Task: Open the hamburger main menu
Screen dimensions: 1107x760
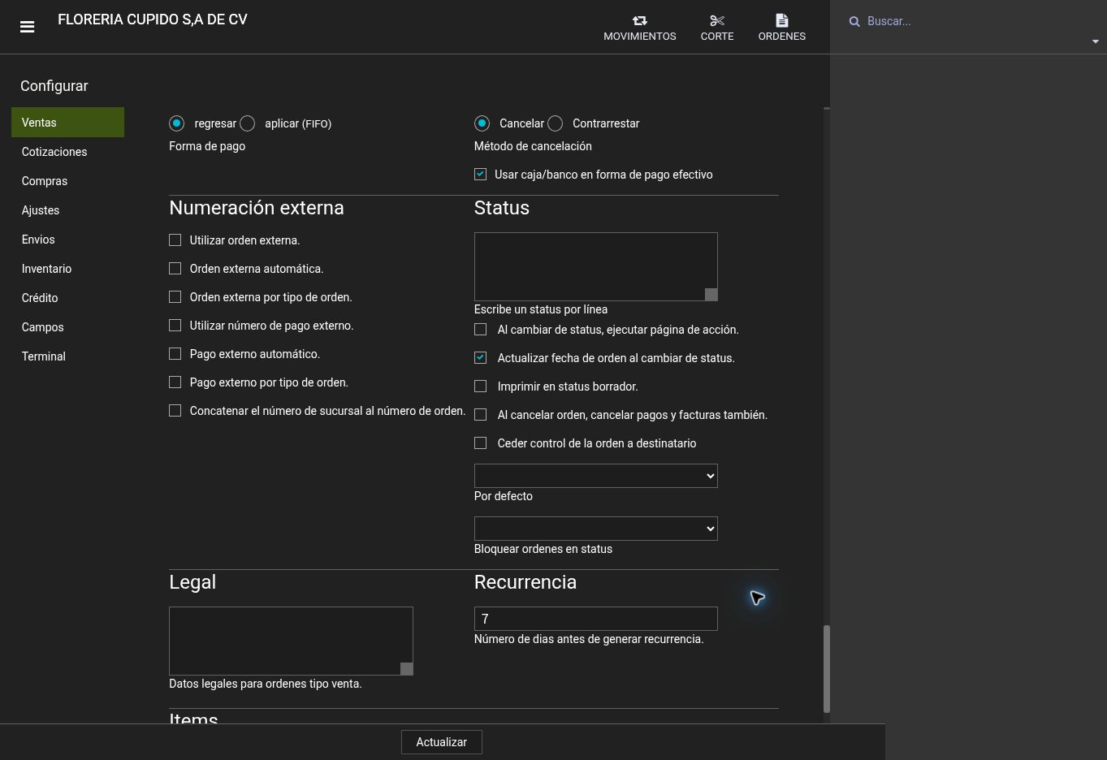Action: [27, 27]
